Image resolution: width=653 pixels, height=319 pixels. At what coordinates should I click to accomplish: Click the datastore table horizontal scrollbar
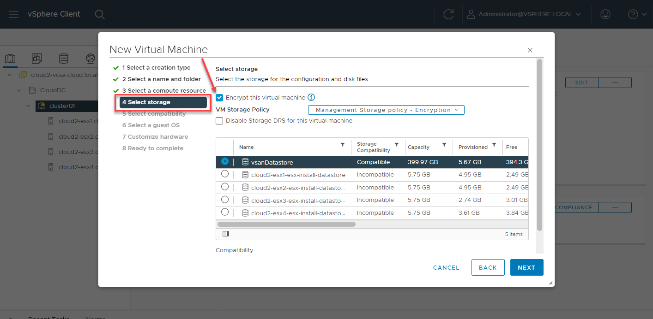pyautogui.click(x=286, y=224)
